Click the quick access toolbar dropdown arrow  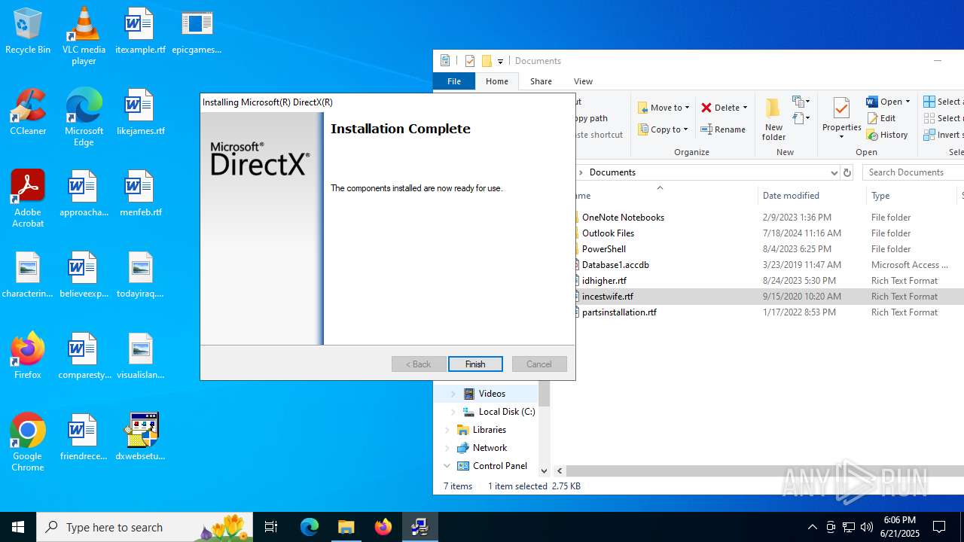pyautogui.click(x=500, y=62)
